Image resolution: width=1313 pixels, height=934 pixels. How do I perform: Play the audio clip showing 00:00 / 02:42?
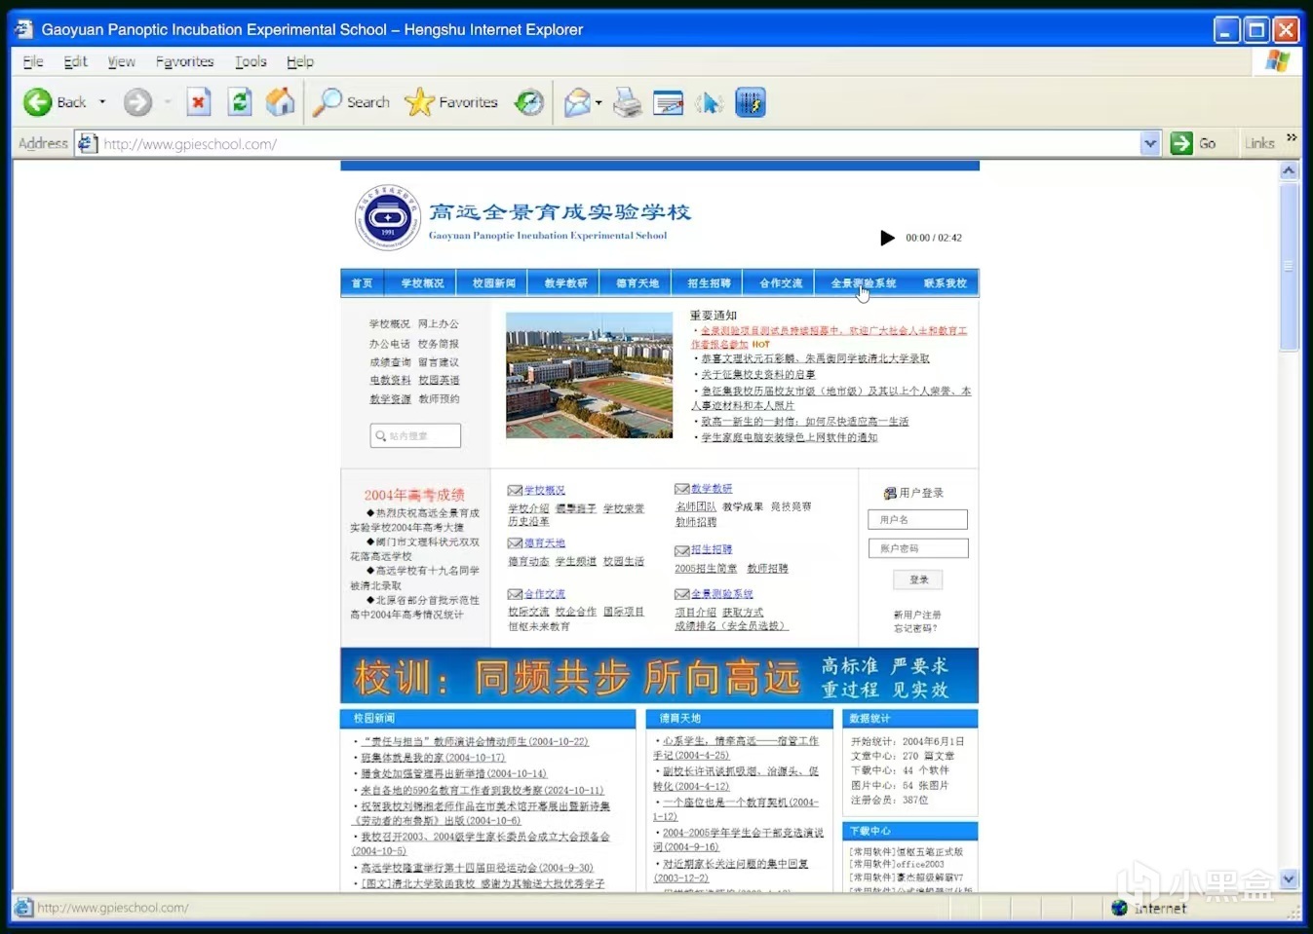coord(887,238)
